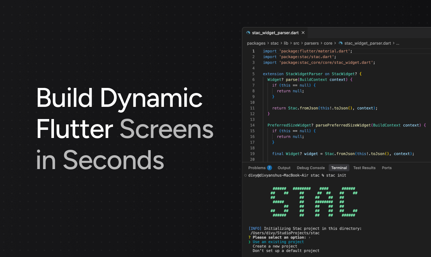Click the green STAC ASCII logo in terminal
The width and height of the screenshot is (431, 257).
pyautogui.click(x=314, y=202)
